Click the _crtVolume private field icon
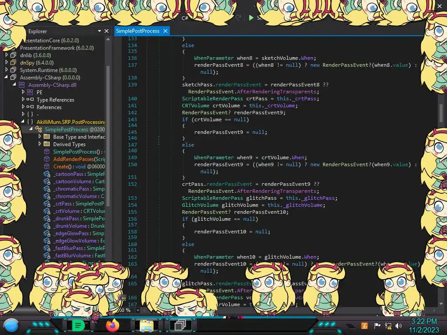The width and height of the screenshot is (447, 335). 47,211
